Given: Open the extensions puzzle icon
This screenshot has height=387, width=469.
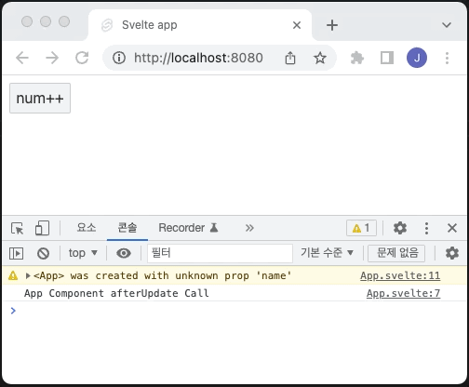Looking at the screenshot, I should [x=356, y=58].
